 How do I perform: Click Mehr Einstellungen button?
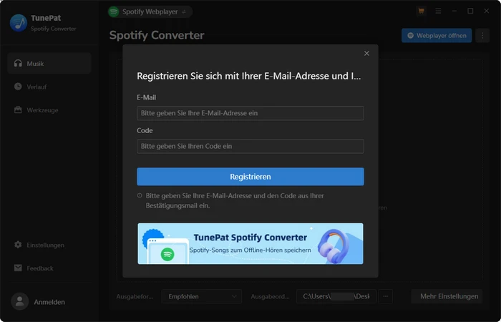tap(447, 296)
